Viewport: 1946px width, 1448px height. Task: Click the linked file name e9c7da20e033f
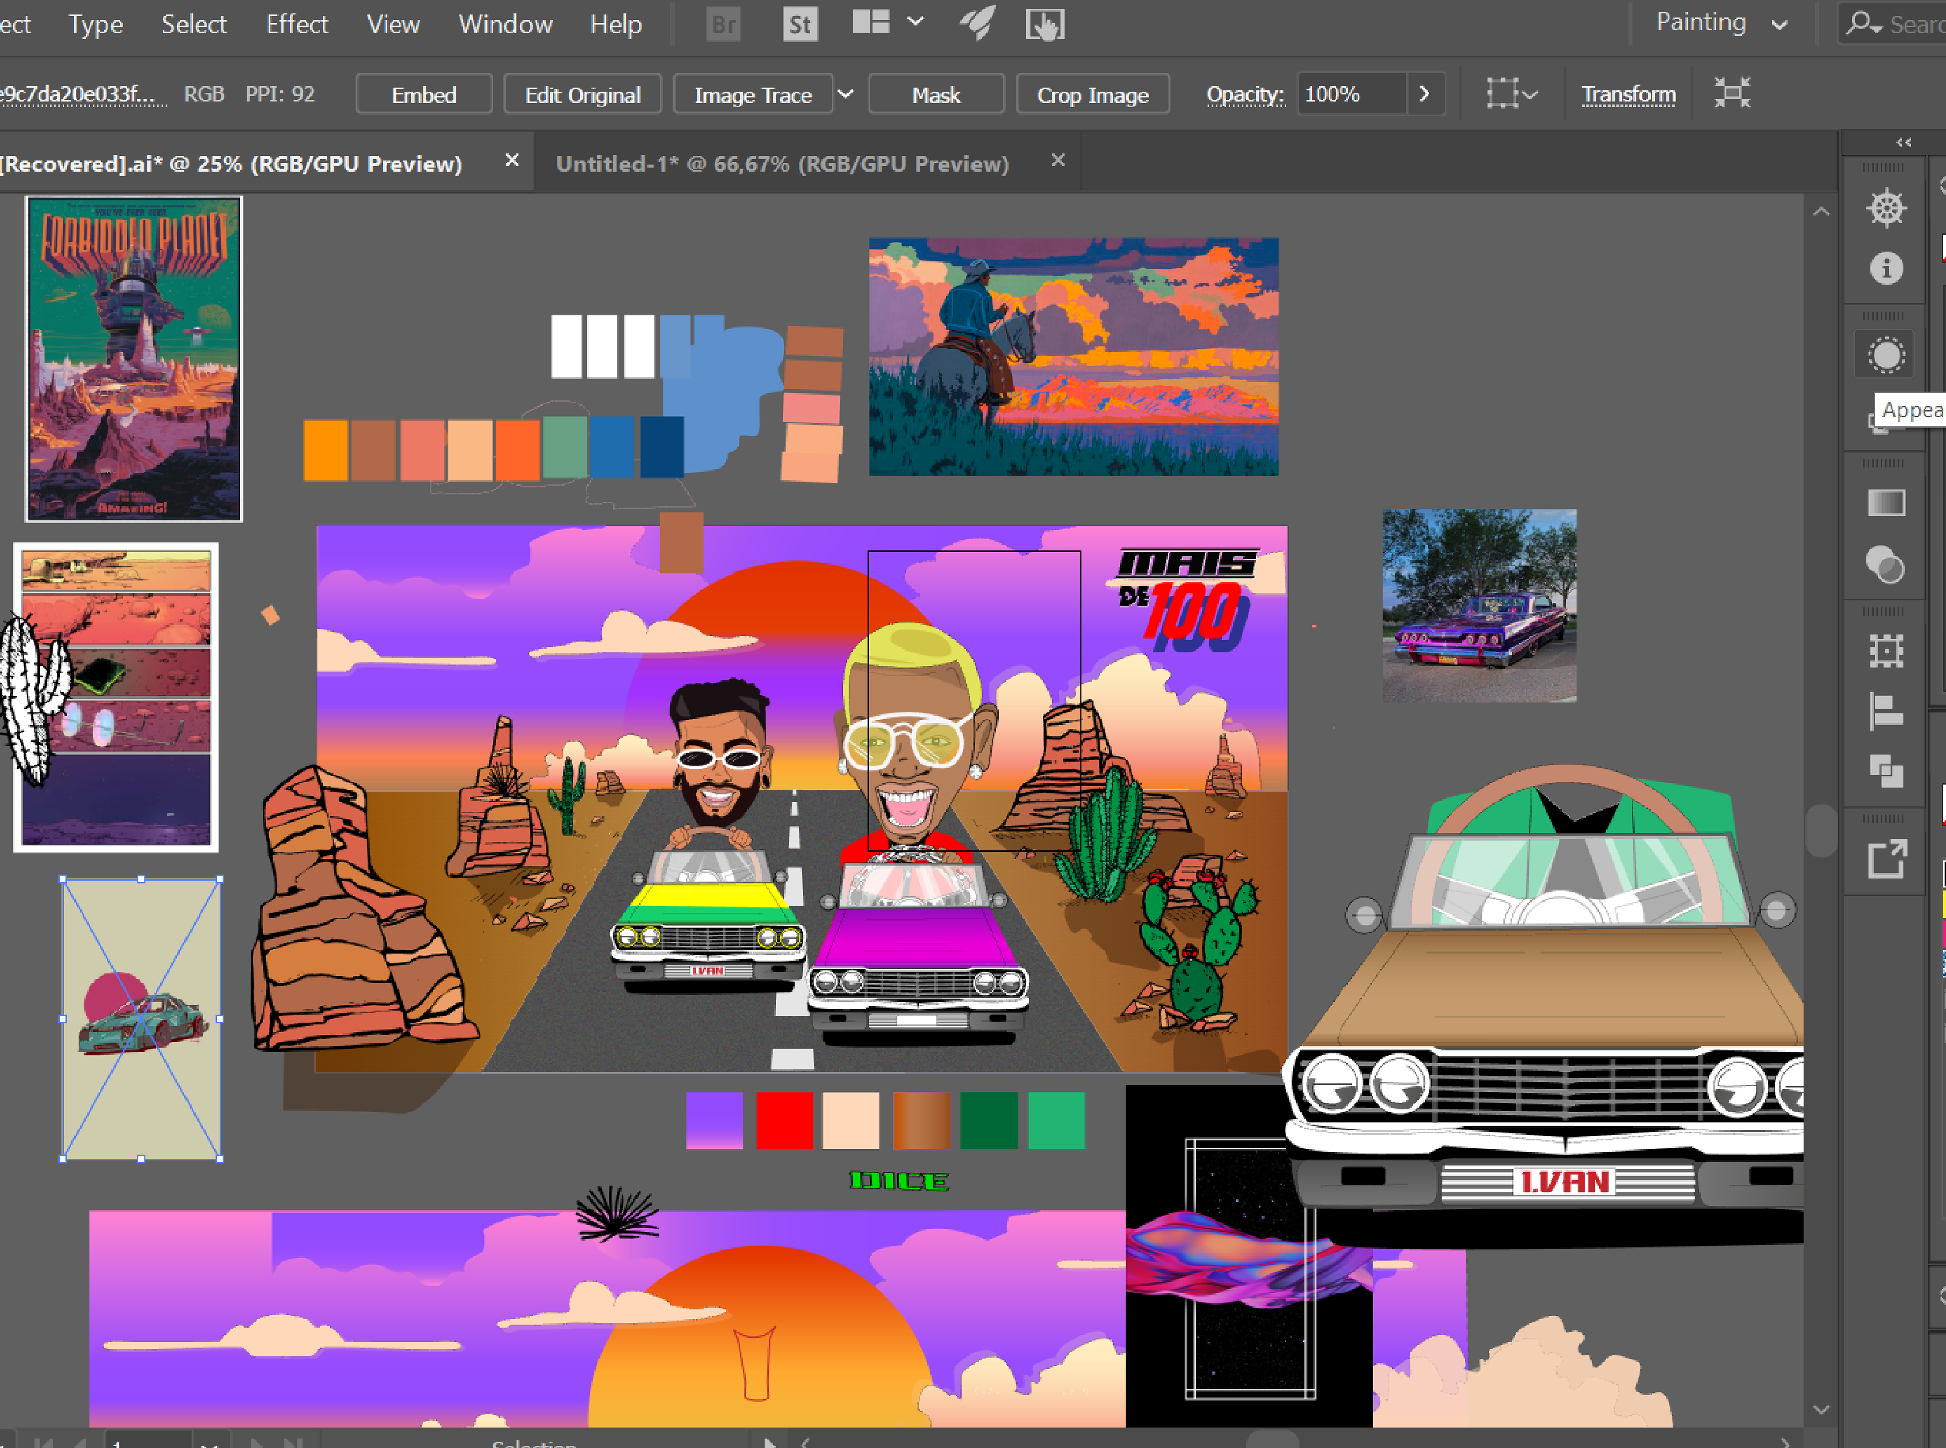(83, 95)
